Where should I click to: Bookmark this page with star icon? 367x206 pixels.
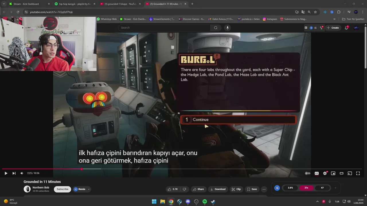click(x=315, y=12)
